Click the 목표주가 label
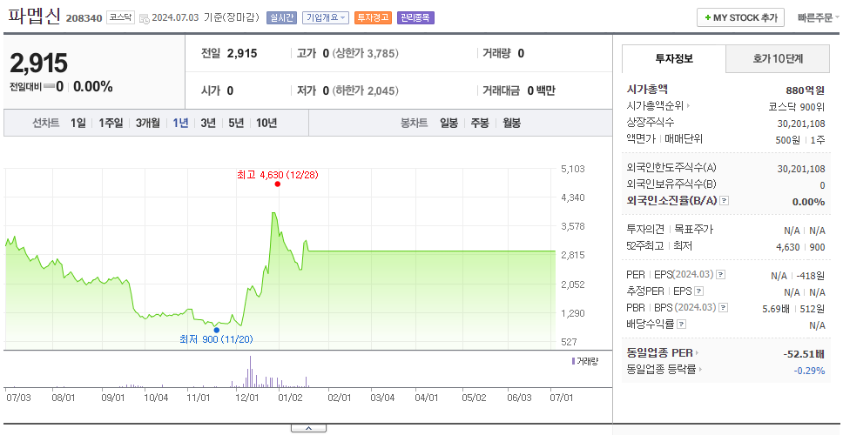 (x=693, y=230)
